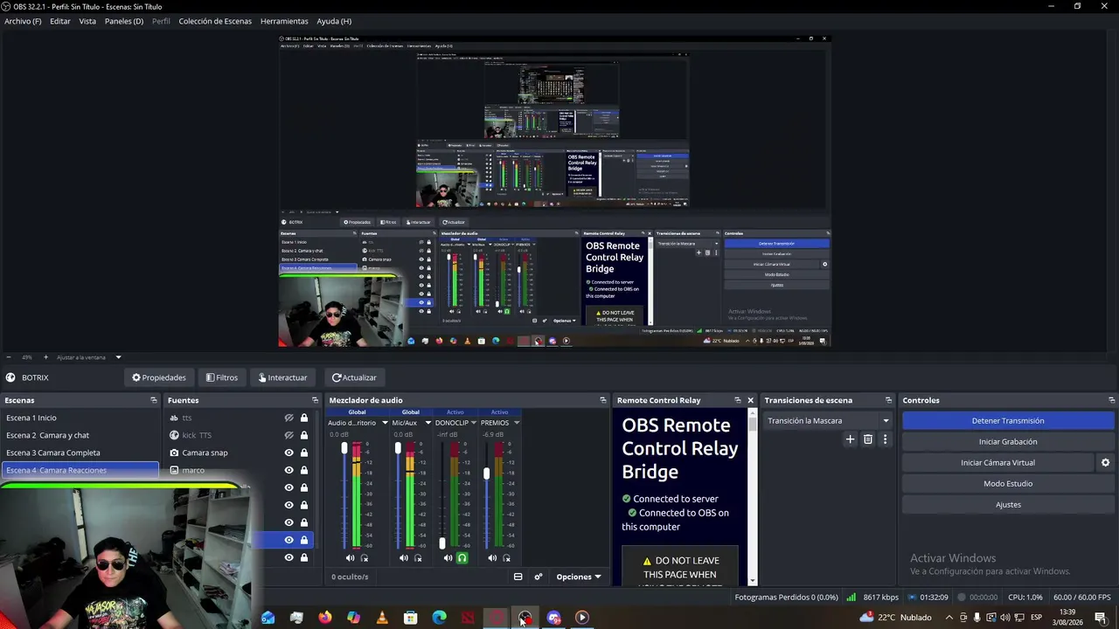Close the Remote Control Relay dock
The width and height of the screenshot is (1119, 629).
[750, 400]
